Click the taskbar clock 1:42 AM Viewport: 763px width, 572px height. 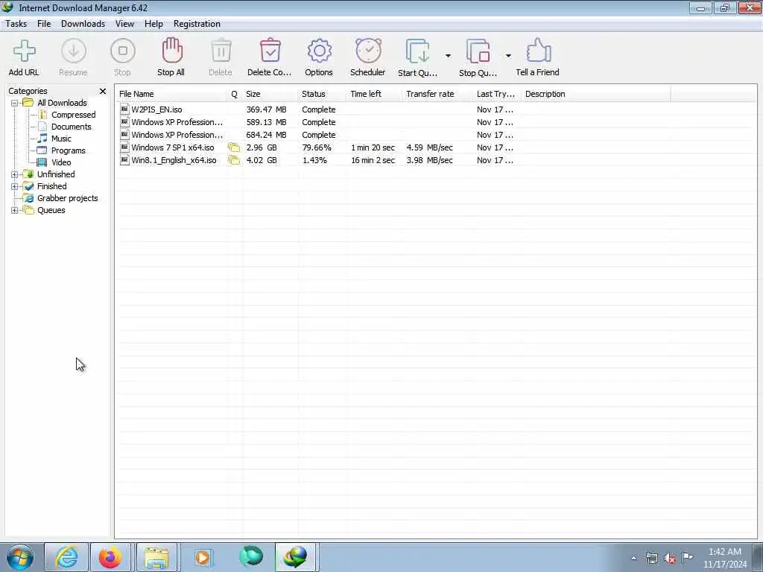click(724, 552)
